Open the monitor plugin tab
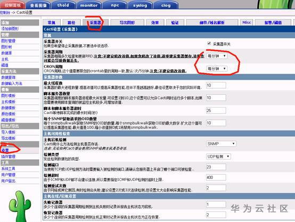The image size is (295, 222). 89,5
